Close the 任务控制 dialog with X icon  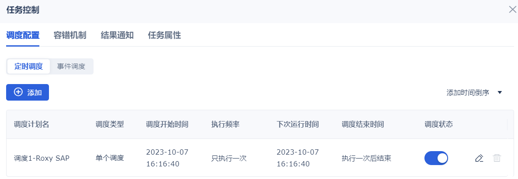click(x=512, y=10)
